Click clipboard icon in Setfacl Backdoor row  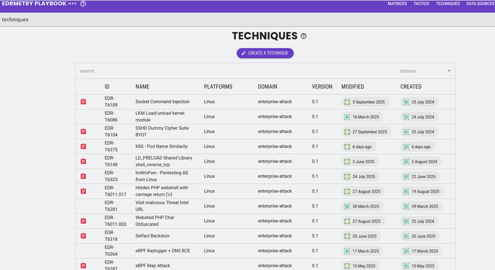[83, 236]
